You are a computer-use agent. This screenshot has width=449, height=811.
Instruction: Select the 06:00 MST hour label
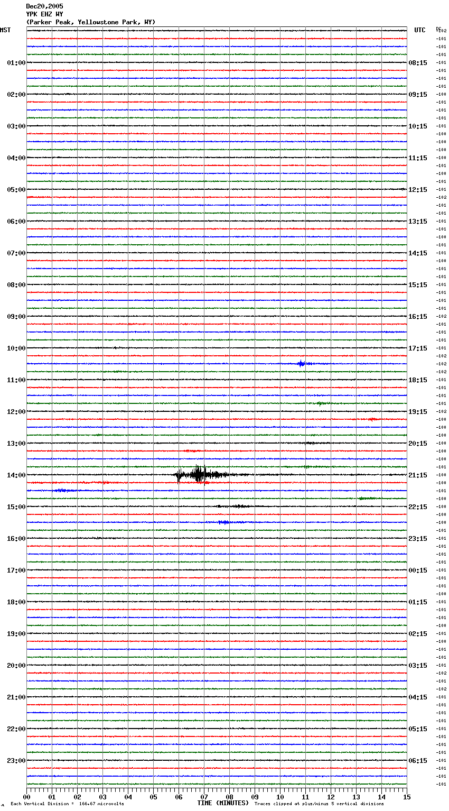[16, 222]
